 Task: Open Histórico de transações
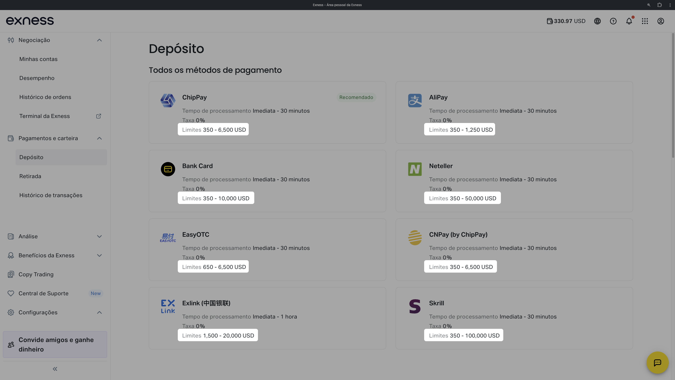(51, 195)
